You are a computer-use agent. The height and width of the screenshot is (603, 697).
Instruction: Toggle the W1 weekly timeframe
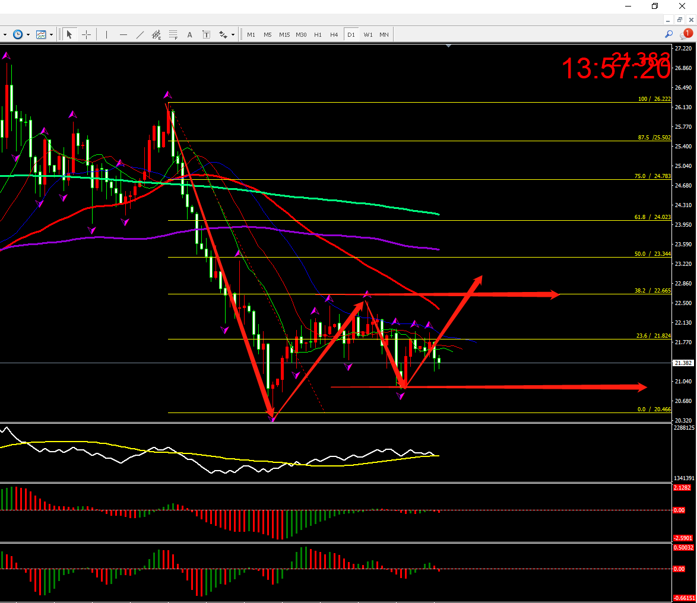pos(368,34)
